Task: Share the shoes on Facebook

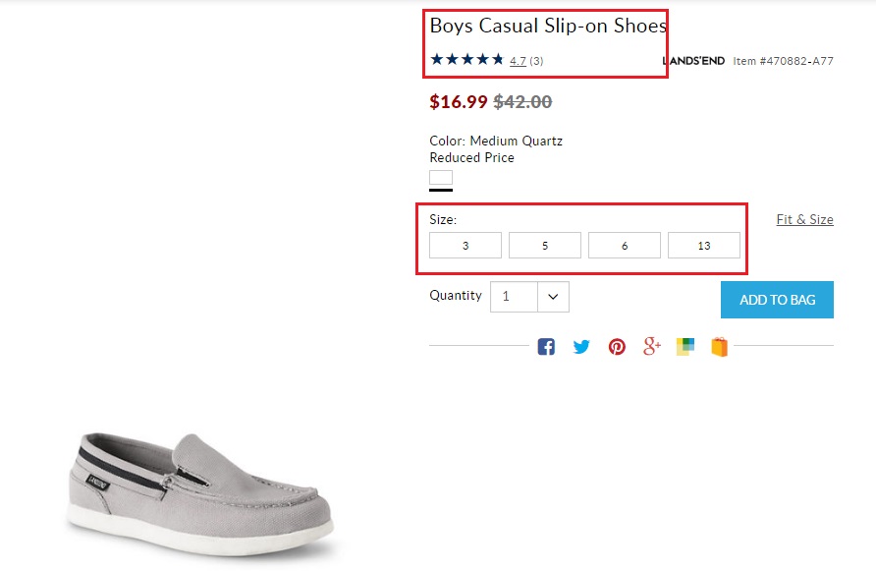Action: pos(546,346)
